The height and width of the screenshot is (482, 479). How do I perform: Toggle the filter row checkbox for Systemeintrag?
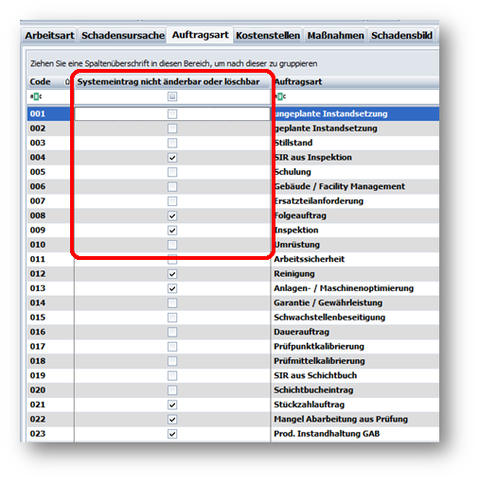pos(172,96)
